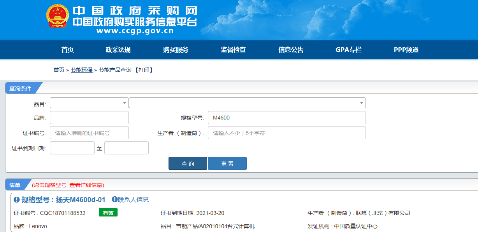Click the national emblem logo
Screen dimensions: 478x232
pyautogui.click(x=58, y=16)
